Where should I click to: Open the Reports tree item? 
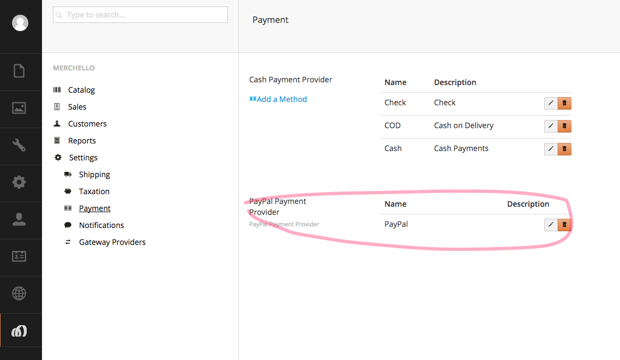[x=82, y=141]
